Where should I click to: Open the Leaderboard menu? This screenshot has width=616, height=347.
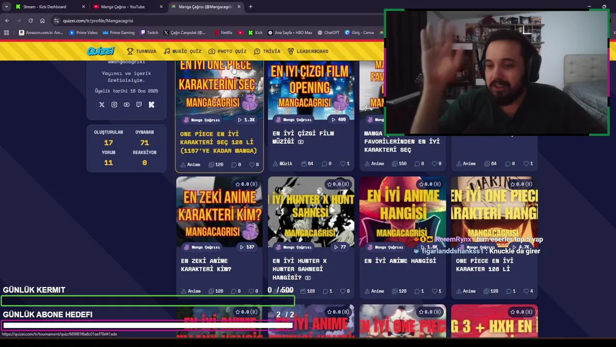point(308,51)
